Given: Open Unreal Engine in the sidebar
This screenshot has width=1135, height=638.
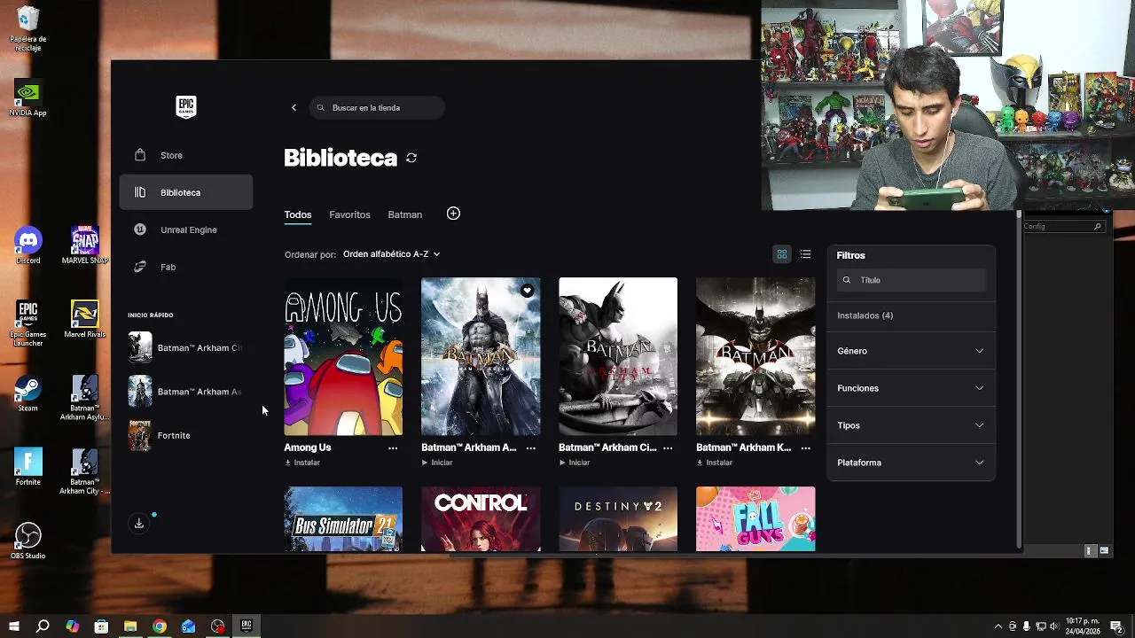Looking at the screenshot, I should tap(186, 230).
